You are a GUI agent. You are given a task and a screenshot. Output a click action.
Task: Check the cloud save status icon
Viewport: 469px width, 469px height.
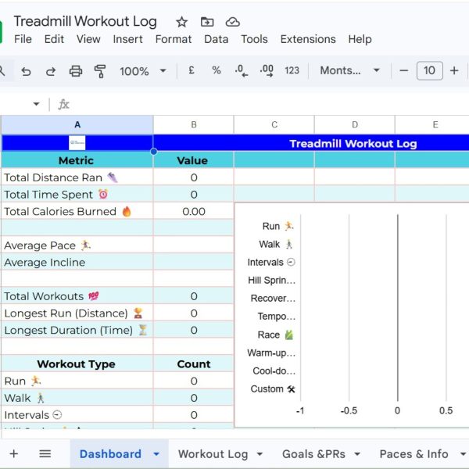[232, 22]
